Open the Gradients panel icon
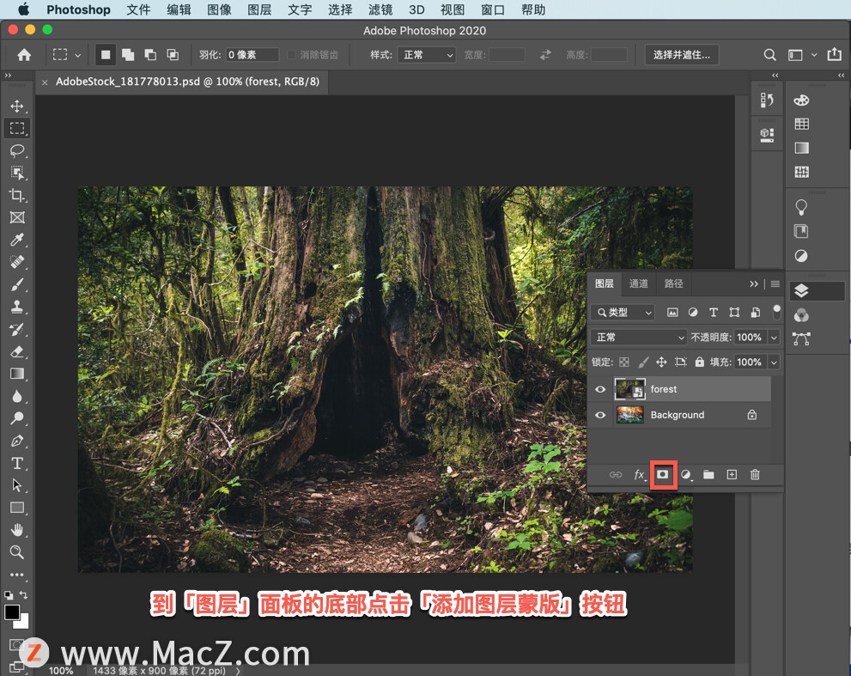This screenshot has height=676, width=851. 801,147
